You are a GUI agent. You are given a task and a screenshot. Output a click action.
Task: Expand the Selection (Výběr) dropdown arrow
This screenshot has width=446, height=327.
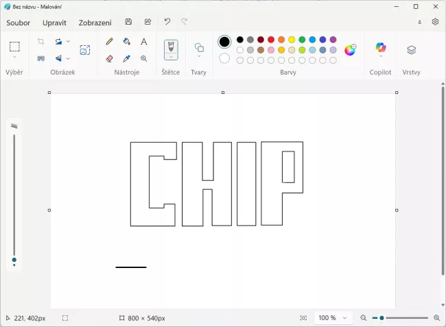pyautogui.click(x=14, y=58)
